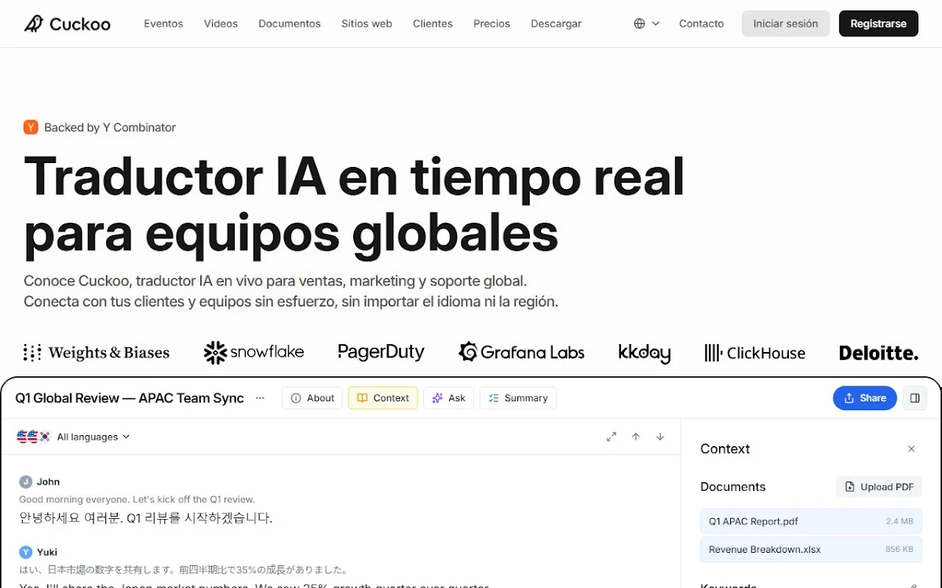Image resolution: width=942 pixels, height=588 pixels.
Task: Click the Weights & Biases logo
Action: click(97, 353)
